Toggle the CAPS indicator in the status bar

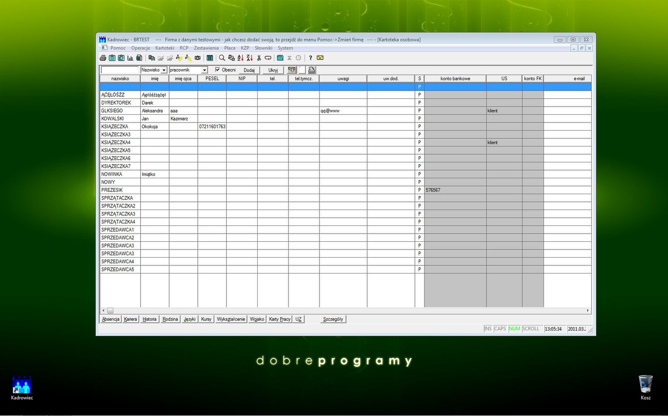(500, 329)
